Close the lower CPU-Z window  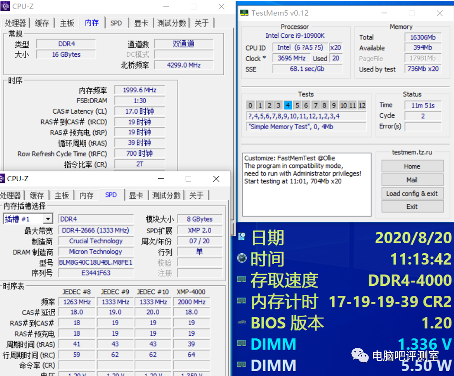tap(216, 179)
